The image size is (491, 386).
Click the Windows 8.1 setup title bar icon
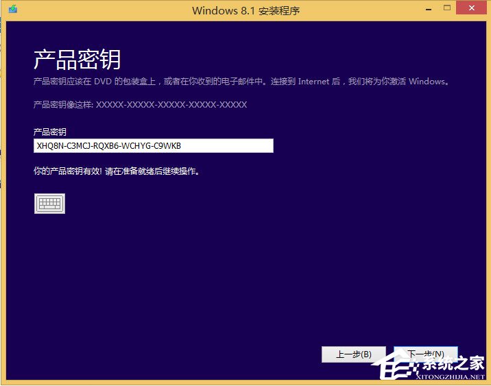tap(13, 9)
